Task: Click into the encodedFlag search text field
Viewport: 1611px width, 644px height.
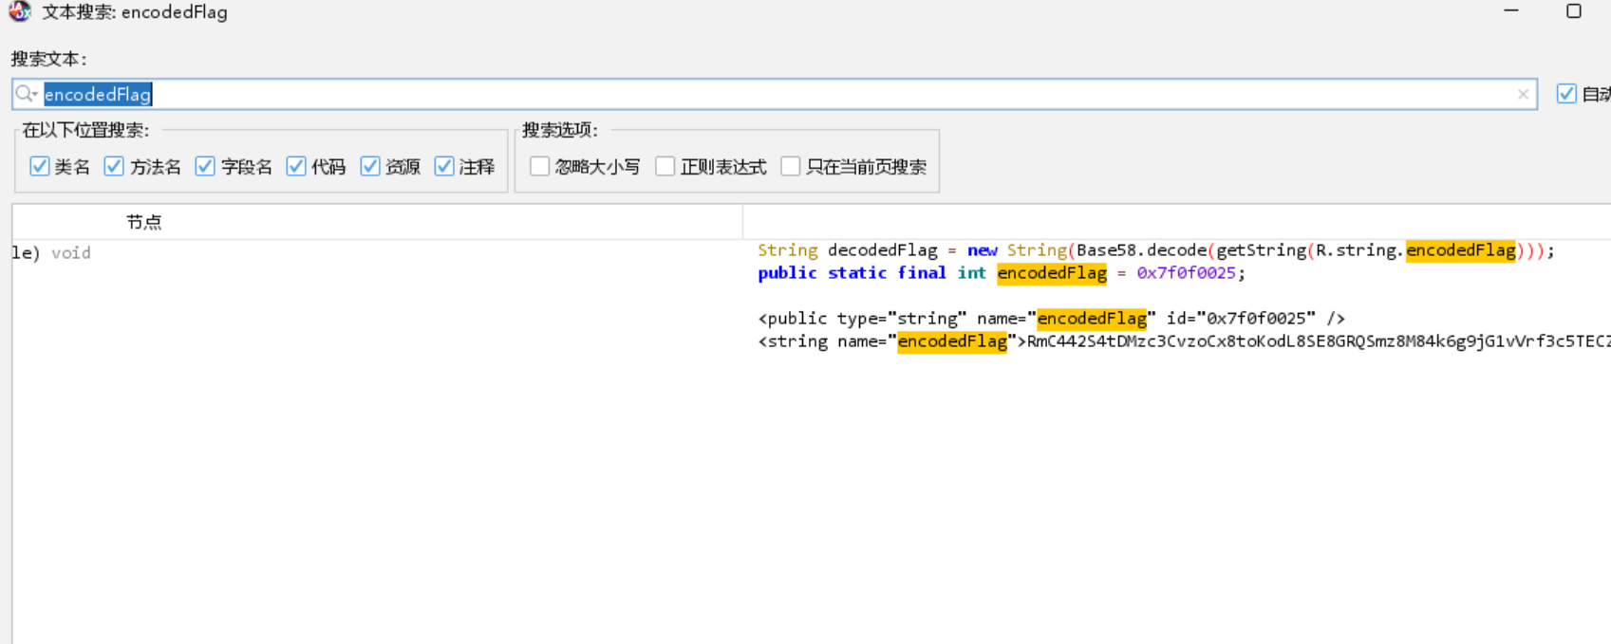Action: 759,94
